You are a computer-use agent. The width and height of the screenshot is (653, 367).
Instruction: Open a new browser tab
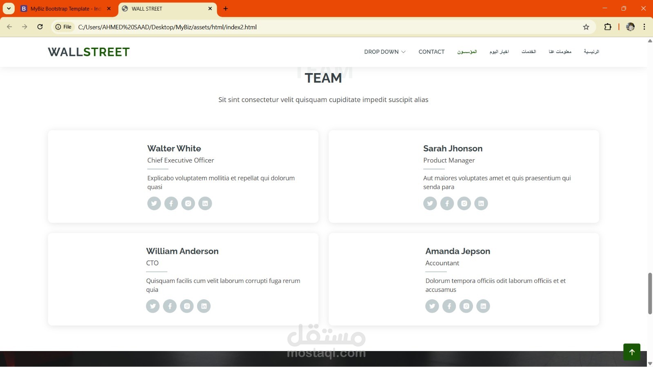(226, 9)
